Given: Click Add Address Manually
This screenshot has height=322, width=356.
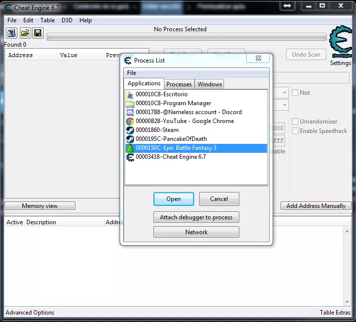Looking at the screenshot, I should point(316,206).
